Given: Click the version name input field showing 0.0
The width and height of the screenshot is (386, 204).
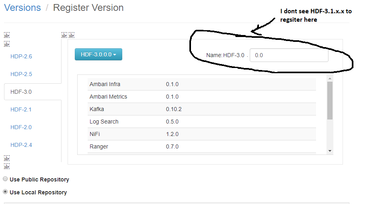Looking at the screenshot, I should tap(289, 55).
